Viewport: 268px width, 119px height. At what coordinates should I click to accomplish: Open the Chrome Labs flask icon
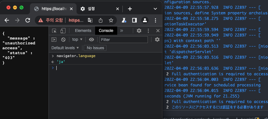(124, 20)
